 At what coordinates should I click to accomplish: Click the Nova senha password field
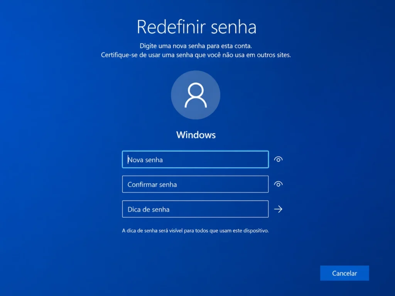pyautogui.click(x=195, y=159)
